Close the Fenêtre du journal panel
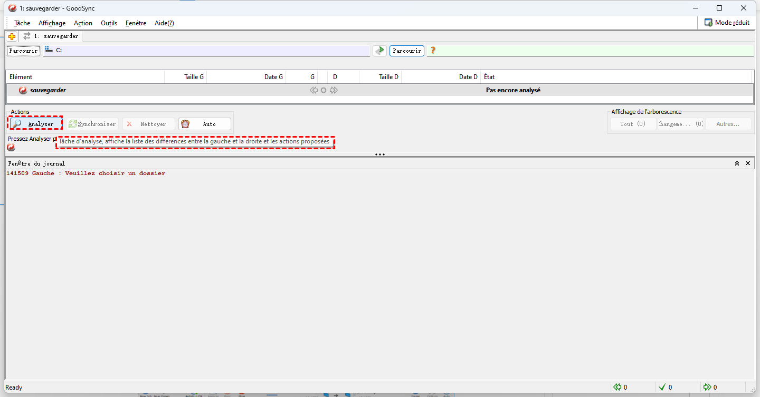This screenshot has height=397, width=760. (x=748, y=163)
